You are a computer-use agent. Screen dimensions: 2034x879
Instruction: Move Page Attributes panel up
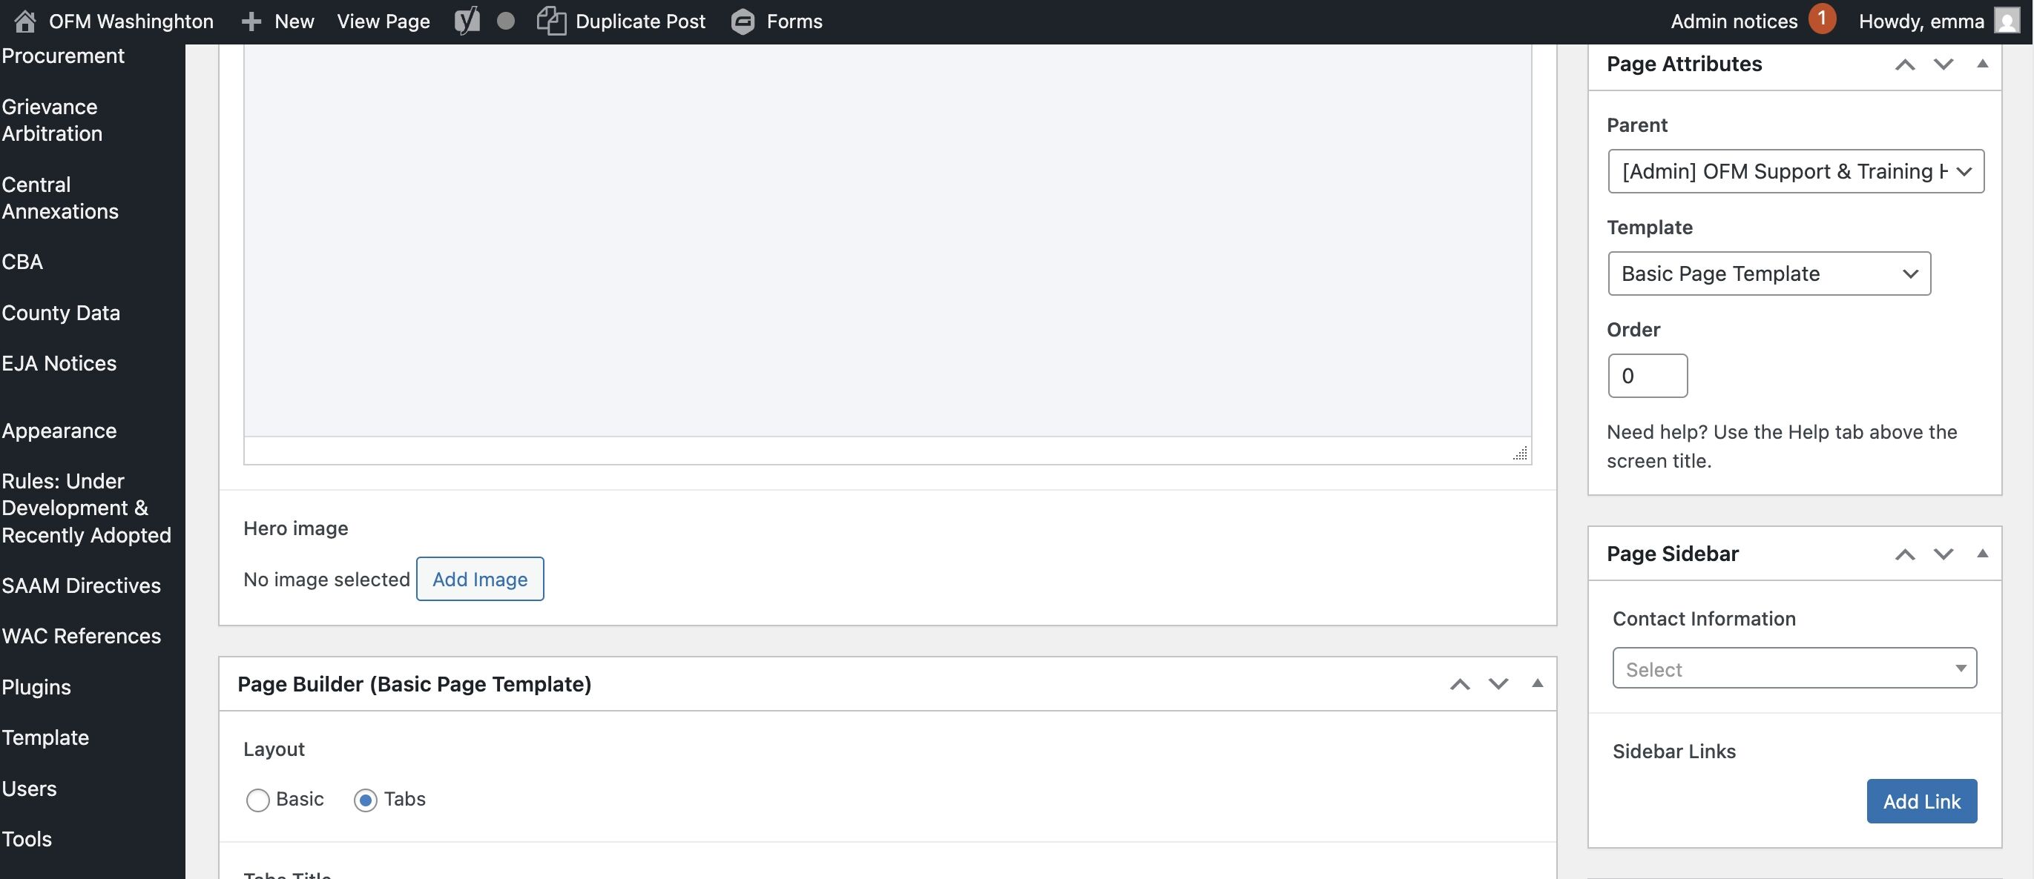point(1904,64)
